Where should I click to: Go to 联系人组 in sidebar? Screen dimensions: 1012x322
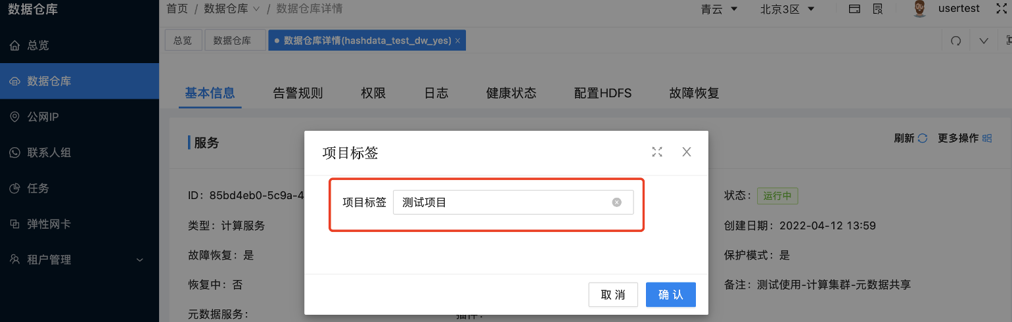click(80, 152)
